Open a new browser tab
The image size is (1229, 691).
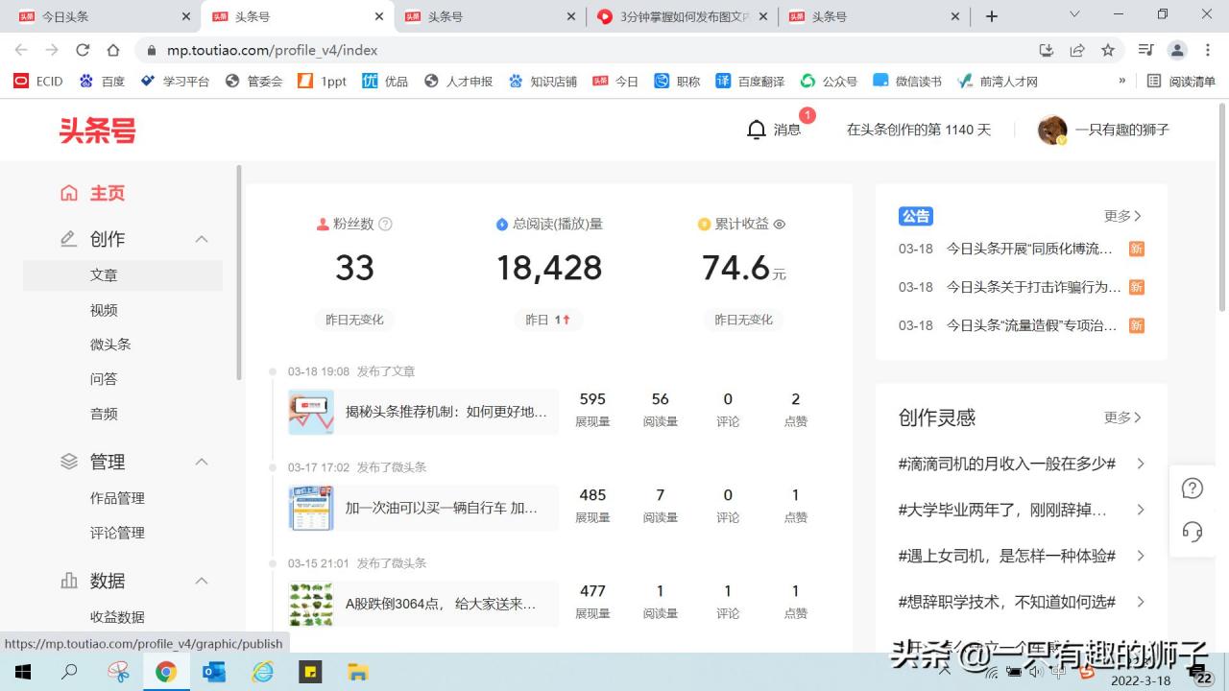click(992, 16)
